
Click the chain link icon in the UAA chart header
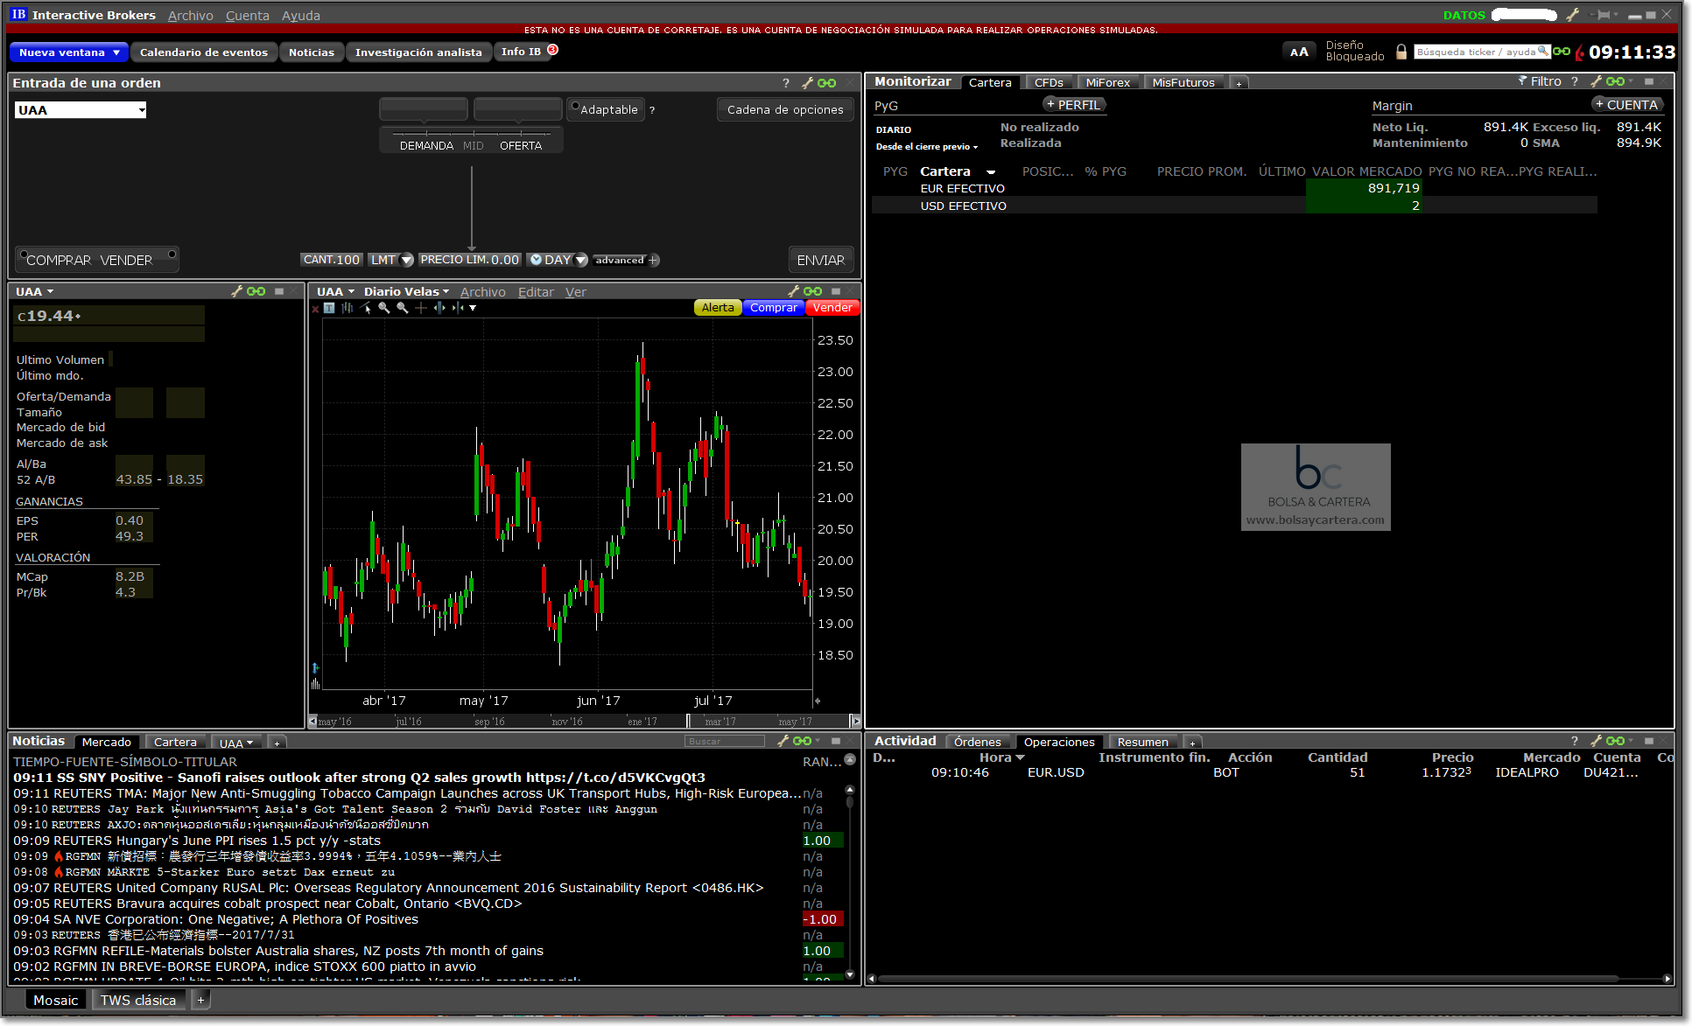click(813, 291)
